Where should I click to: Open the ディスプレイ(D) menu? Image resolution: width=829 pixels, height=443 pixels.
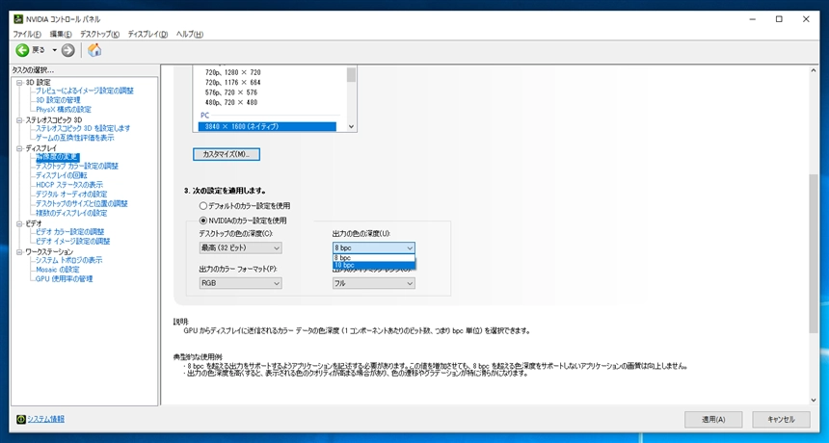click(x=147, y=35)
